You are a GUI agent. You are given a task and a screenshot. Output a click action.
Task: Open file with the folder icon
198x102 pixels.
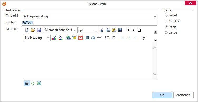[33, 30]
